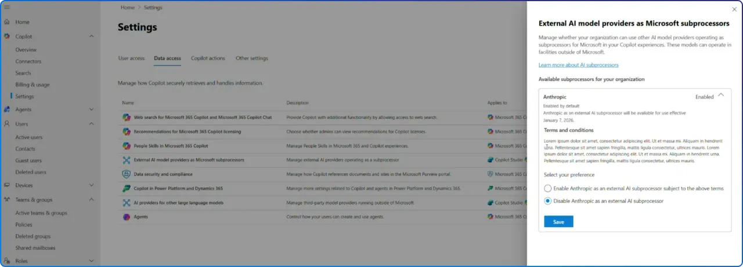Image resolution: width=743 pixels, height=267 pixels.
Task: Open AI providers for other large language models
Action: click(179, 203)
